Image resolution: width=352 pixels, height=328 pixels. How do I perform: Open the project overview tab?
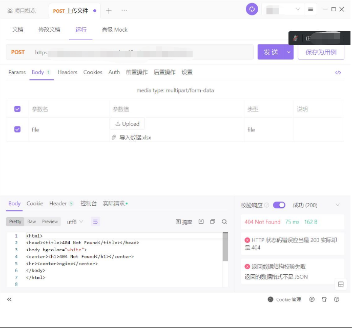pos(22,11)
